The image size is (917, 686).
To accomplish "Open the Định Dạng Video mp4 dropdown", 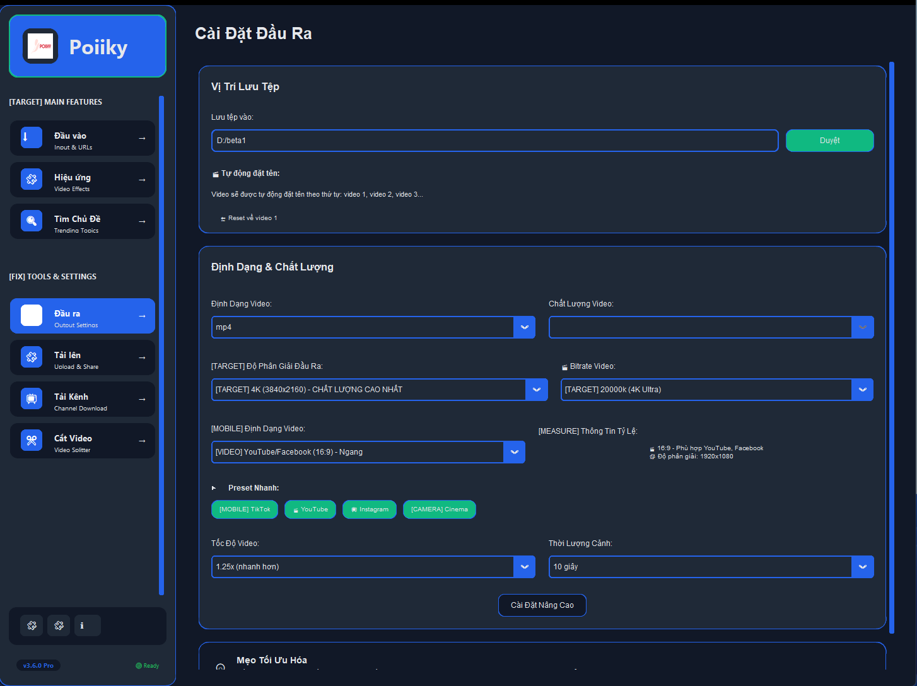I will (x=373, y=327).
